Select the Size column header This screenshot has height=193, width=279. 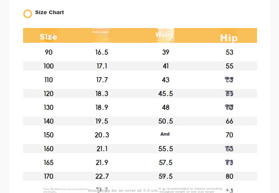click(x=48, y=37)
